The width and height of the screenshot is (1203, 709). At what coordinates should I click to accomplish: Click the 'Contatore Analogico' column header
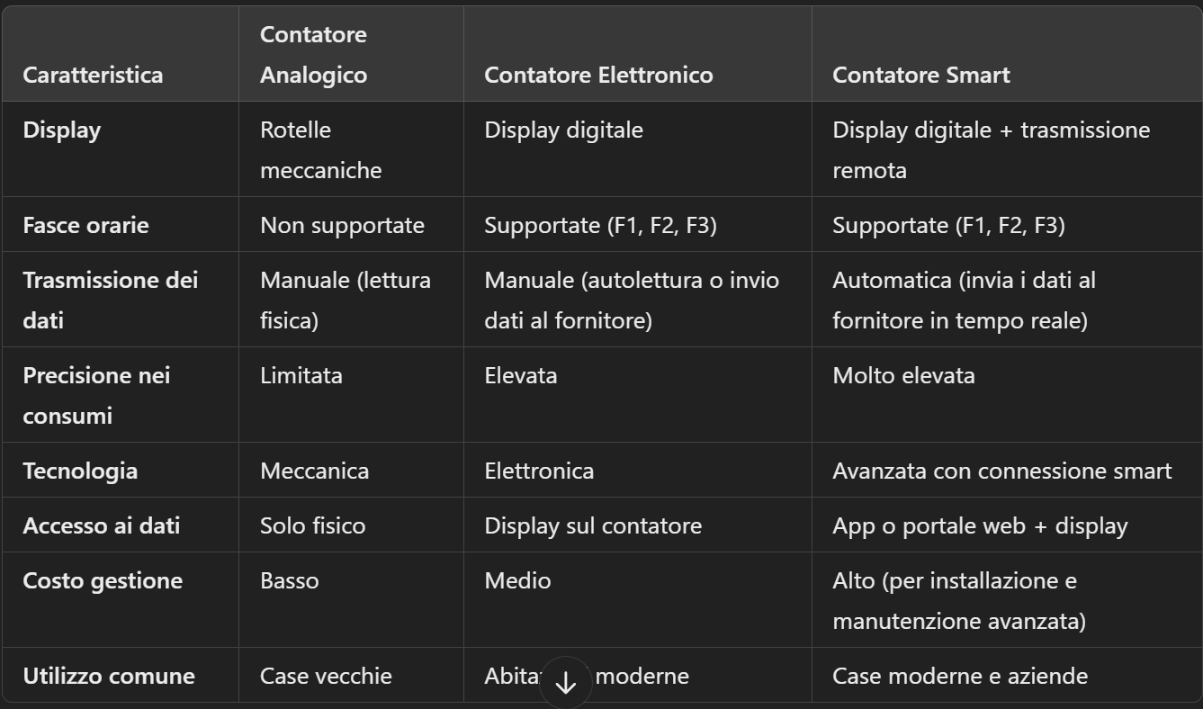click(313, 55)
